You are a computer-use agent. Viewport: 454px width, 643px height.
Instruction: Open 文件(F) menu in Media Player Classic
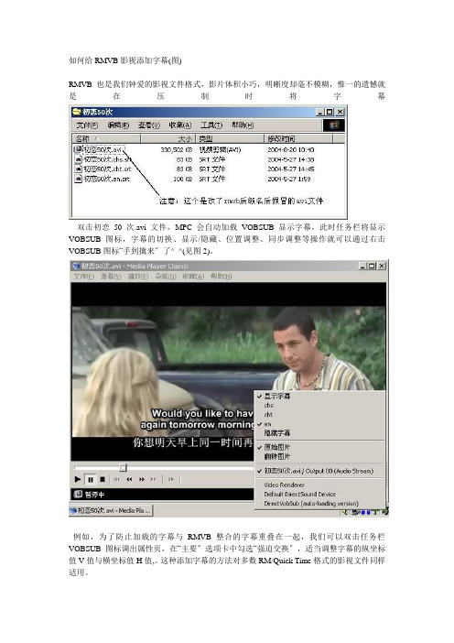[x=84, y=277]
